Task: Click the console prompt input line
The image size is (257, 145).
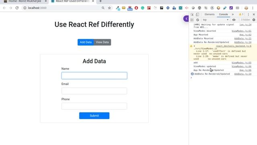Action: (223, 78)
